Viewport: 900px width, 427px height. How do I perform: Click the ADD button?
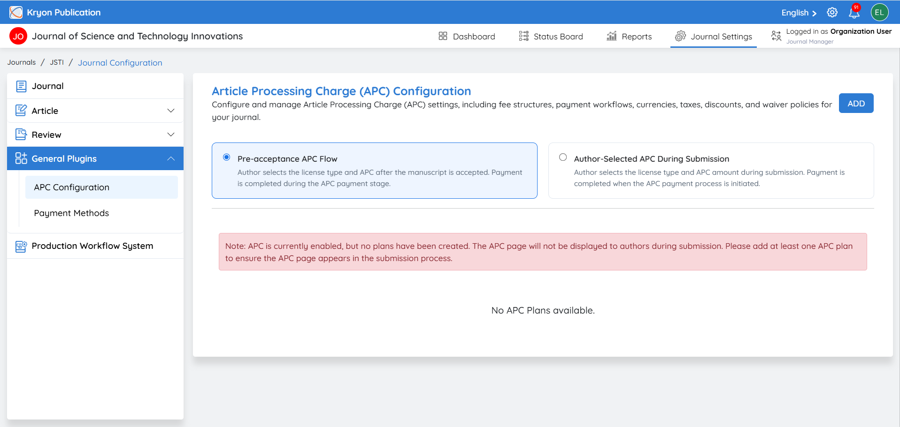click(x=856, y=104)
